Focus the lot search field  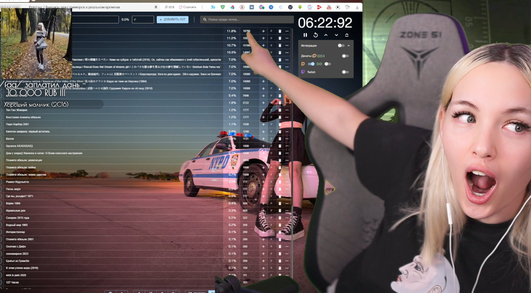[x=247, y=19]
